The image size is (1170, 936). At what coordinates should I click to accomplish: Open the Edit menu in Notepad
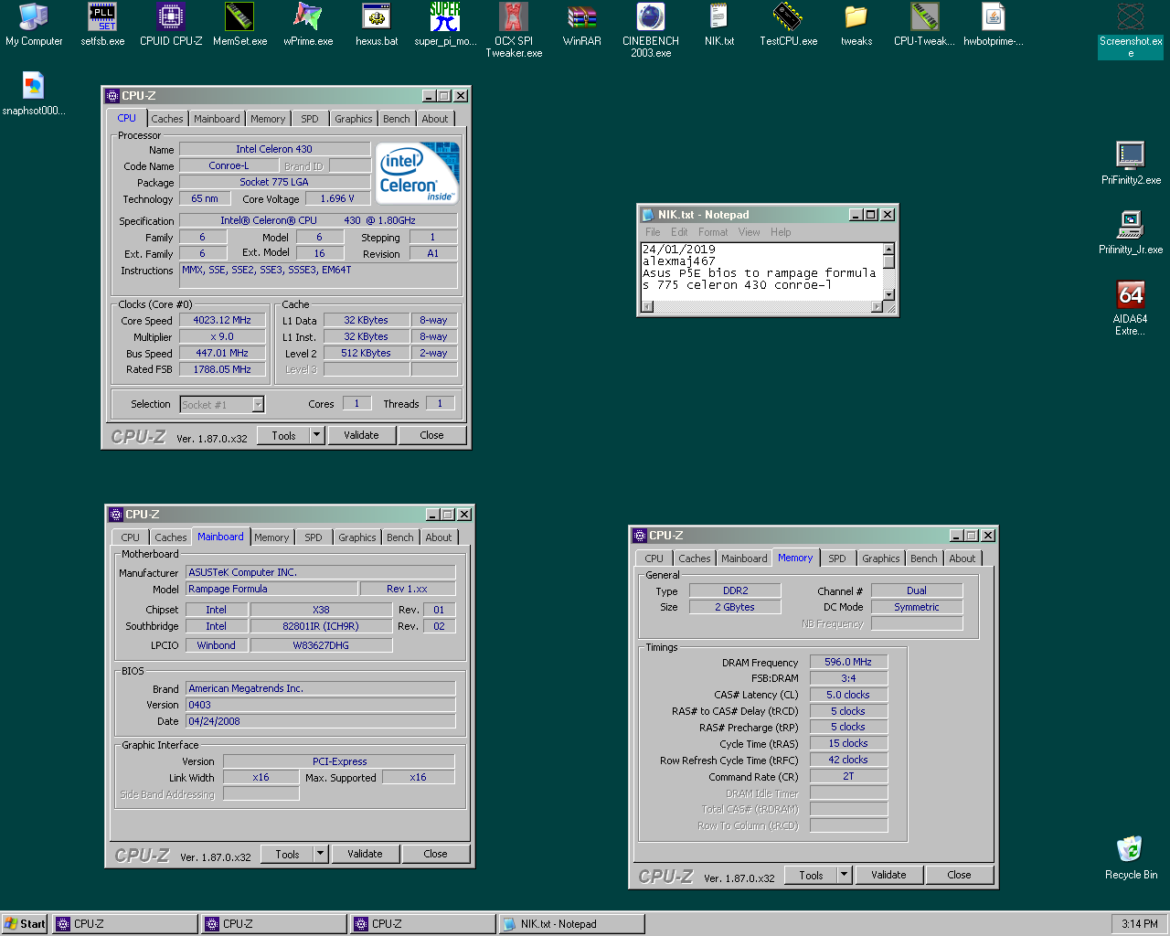click(x=679, y=232)
